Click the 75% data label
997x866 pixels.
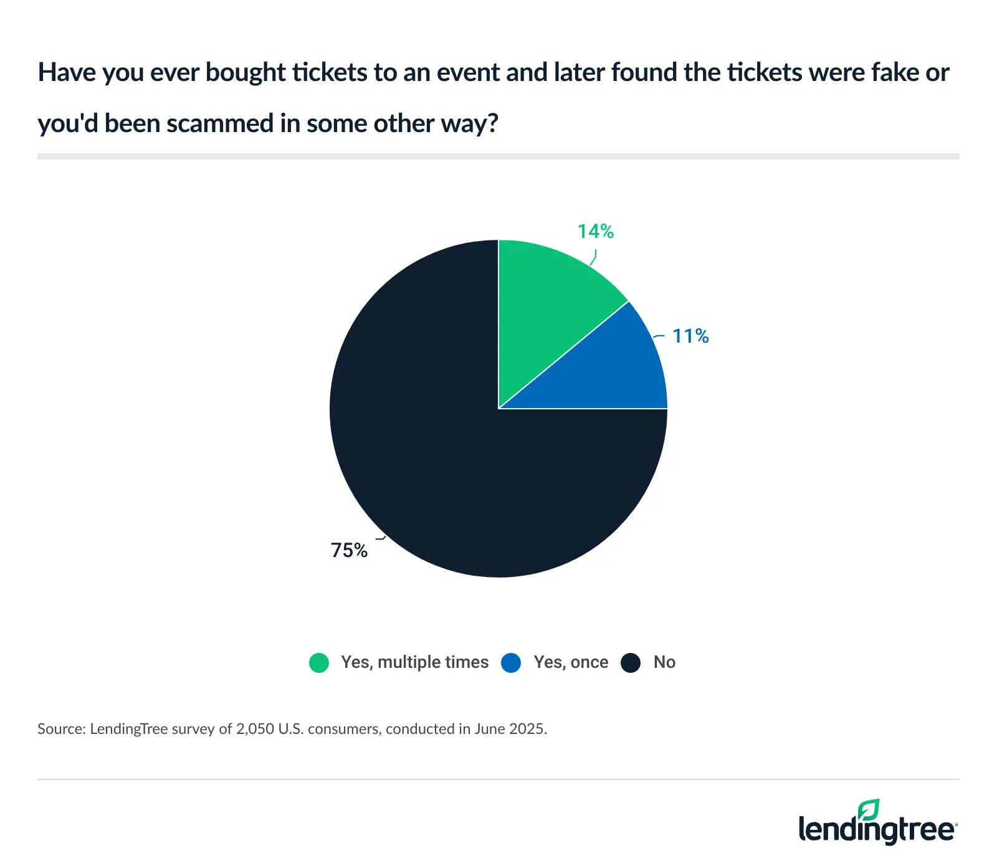349,550
